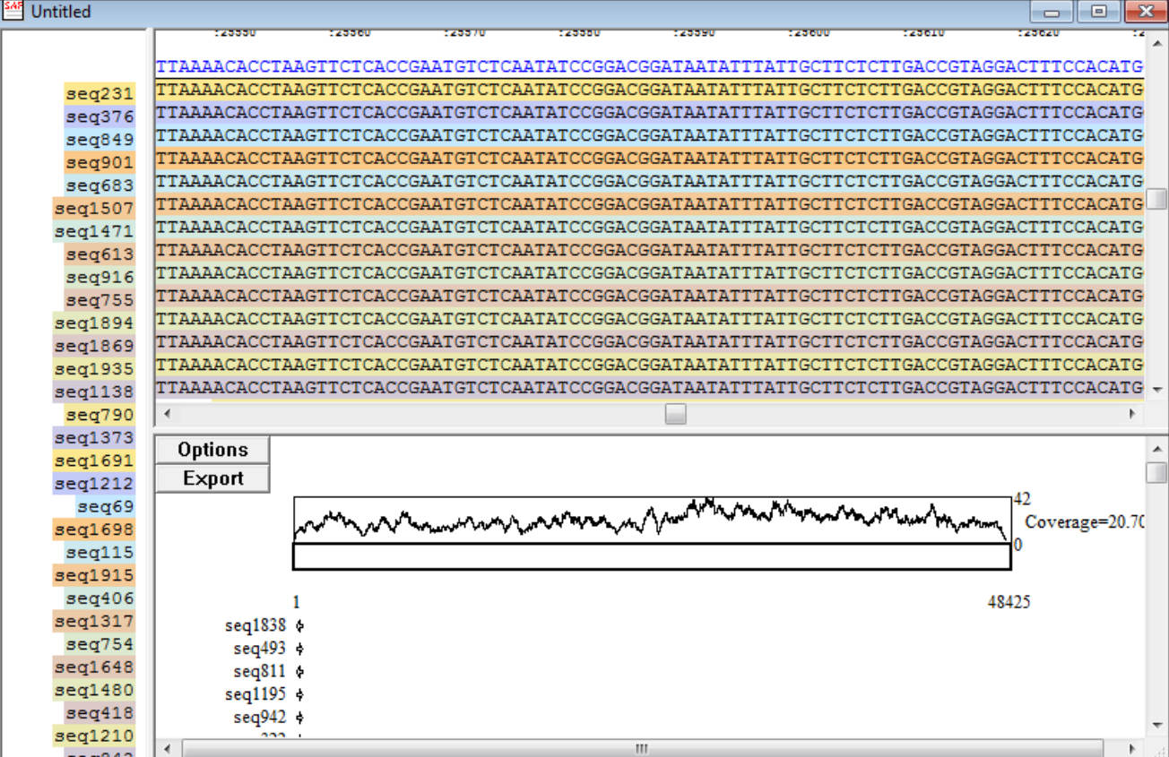Click seq1195 in the read map

point(255,694)
